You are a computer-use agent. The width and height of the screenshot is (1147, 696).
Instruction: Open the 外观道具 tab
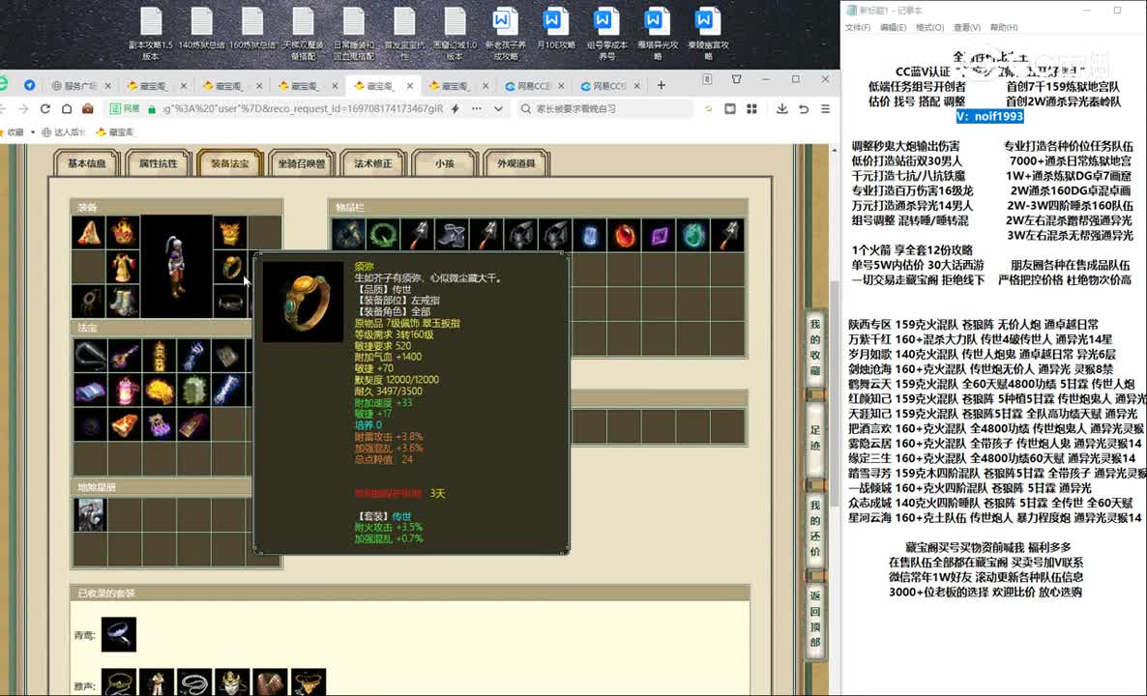[516, 163]
